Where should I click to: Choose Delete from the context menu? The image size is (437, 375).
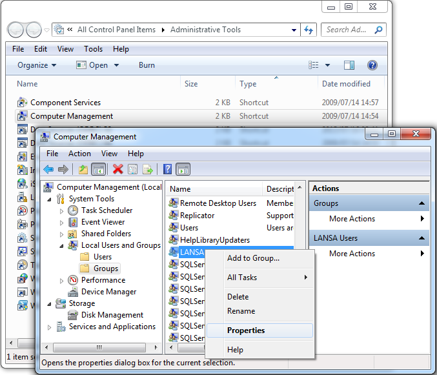pos(259,297)
